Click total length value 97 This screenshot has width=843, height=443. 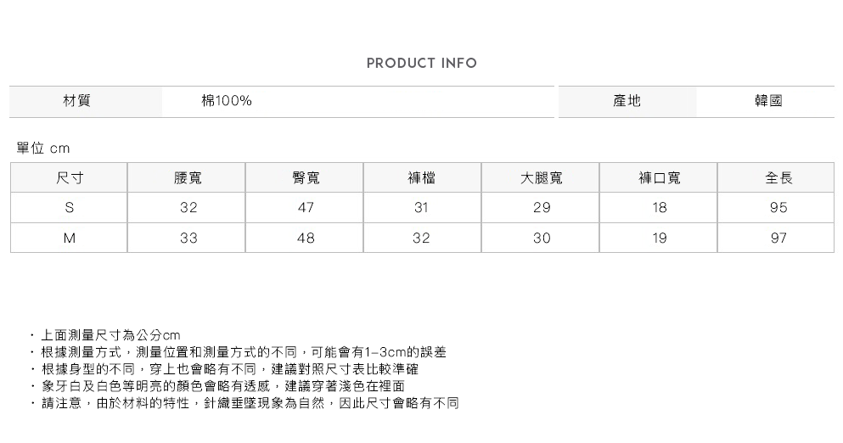(x=778, y=238)
